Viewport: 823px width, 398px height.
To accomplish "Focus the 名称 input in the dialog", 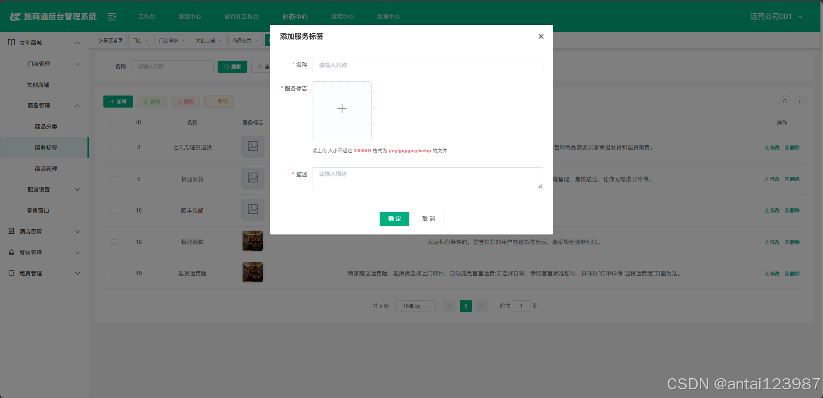I will click(427, 65).
